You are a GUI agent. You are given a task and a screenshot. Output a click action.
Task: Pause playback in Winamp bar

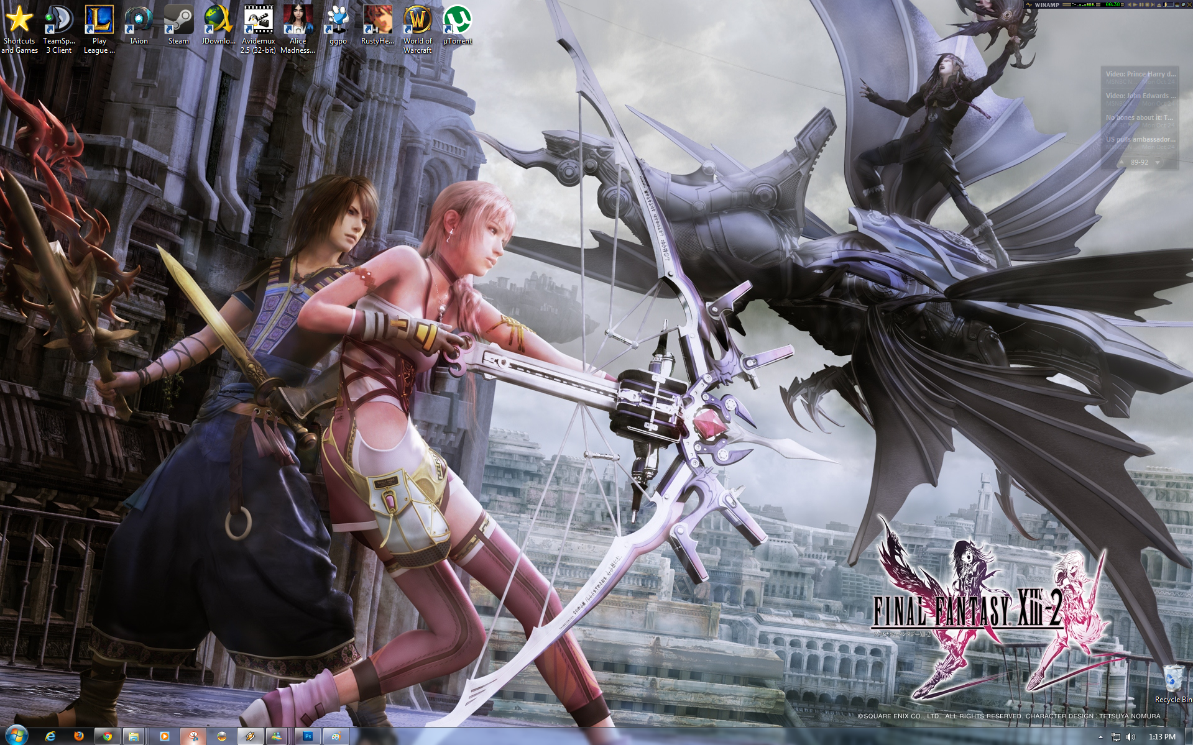click(x=1141, y=4)
